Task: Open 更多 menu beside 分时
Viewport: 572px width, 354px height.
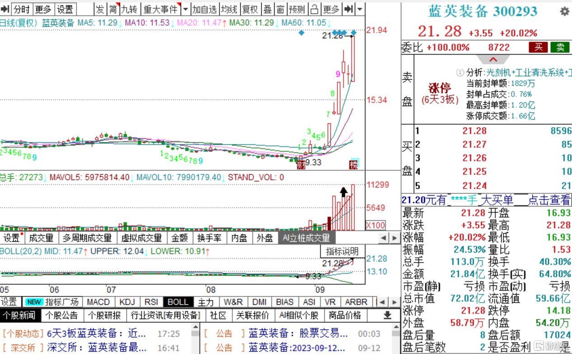Action: pyautogui.click(x=43, y=9)
